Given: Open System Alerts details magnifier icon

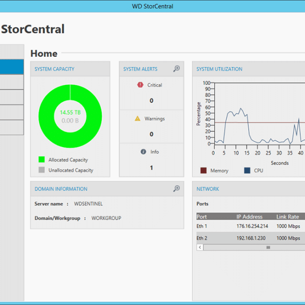Looking at the screenshot, I should [x=176, y=69].
